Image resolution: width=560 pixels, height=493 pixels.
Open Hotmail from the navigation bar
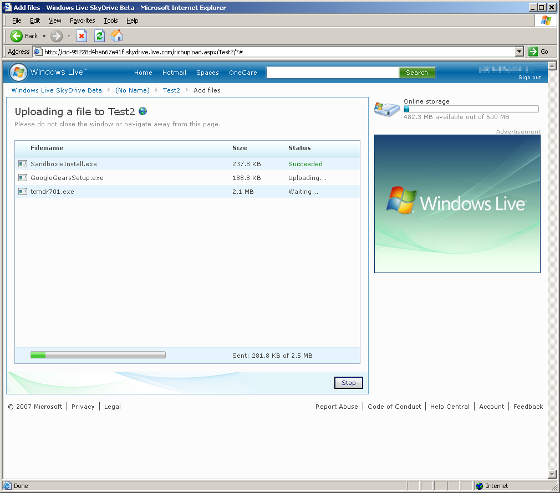174,73
